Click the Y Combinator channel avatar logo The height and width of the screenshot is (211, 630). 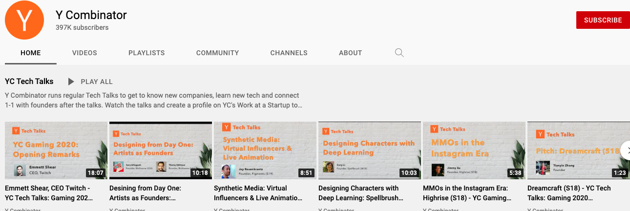[x=24, y=20]
